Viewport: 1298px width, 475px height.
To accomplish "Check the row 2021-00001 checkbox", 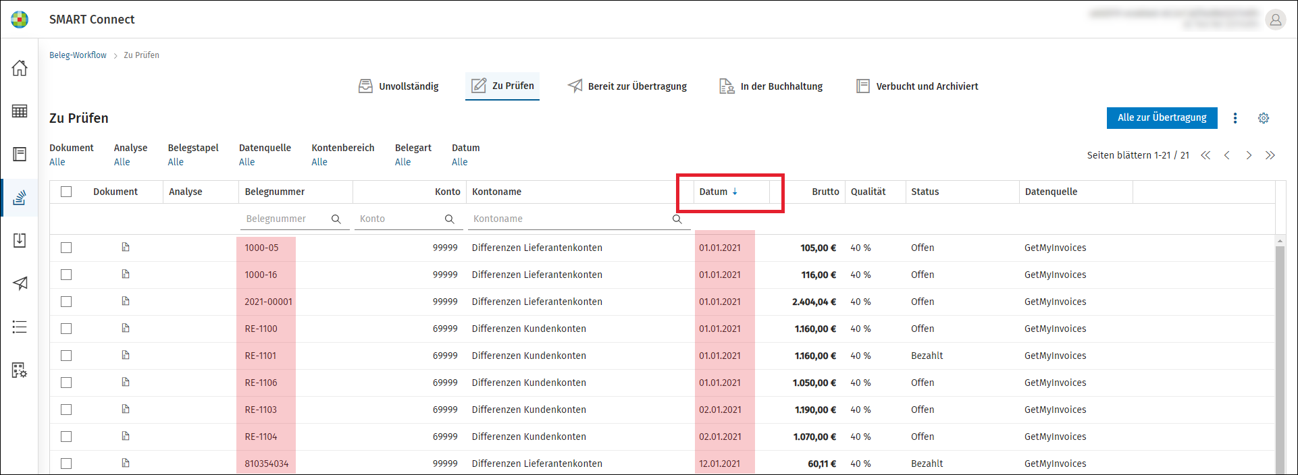I will [x=66, y=302].
